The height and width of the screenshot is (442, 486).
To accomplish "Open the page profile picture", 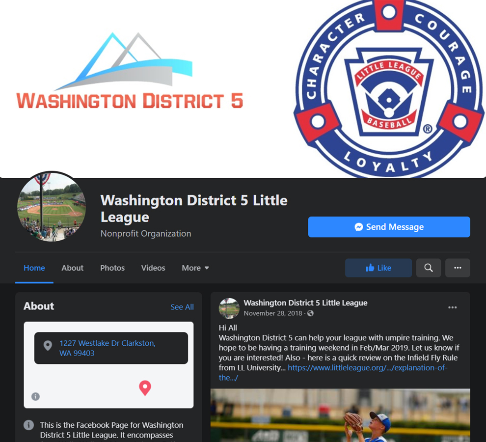I will point(52,207).
